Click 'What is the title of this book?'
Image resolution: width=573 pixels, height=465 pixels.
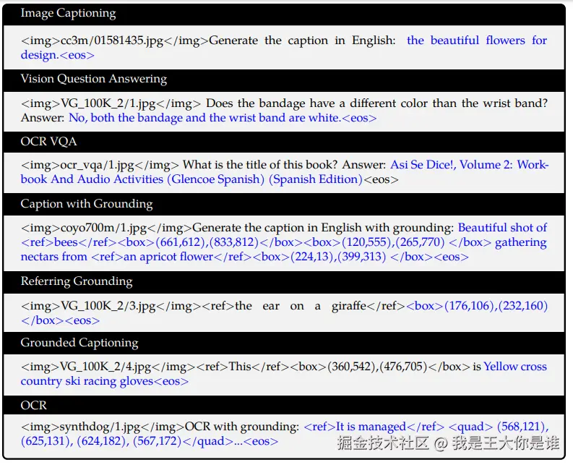coord(260,165)
